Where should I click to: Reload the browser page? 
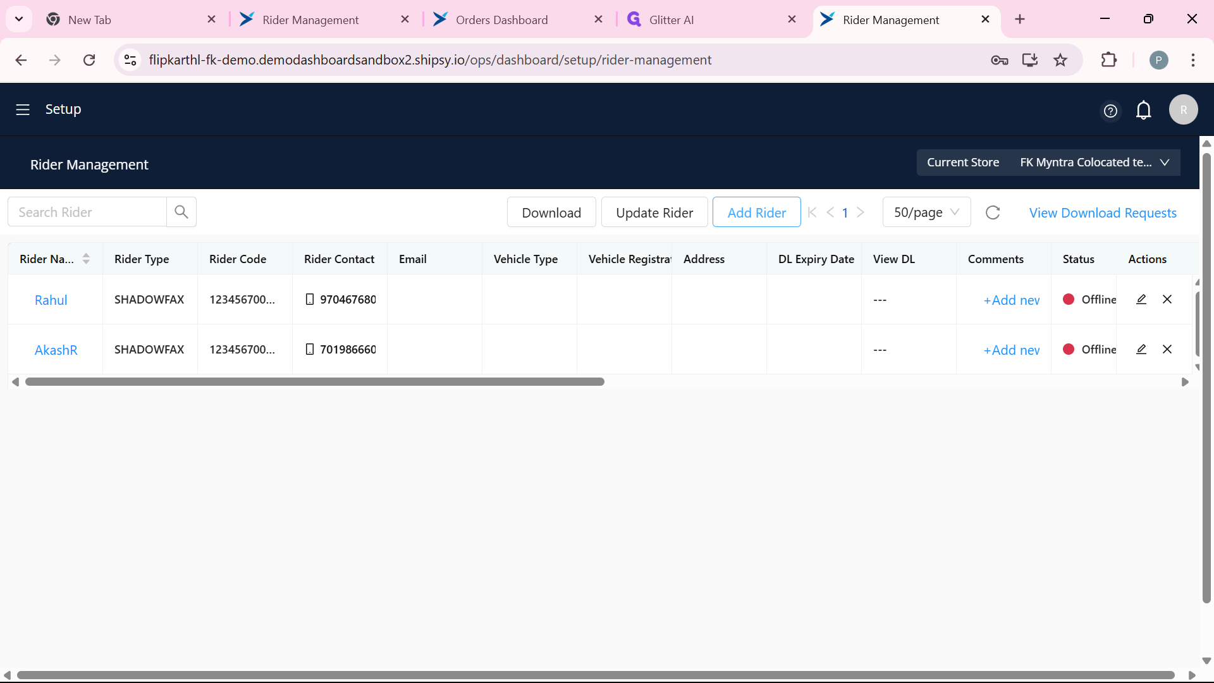pyautogui.click(x=89, y=60)
